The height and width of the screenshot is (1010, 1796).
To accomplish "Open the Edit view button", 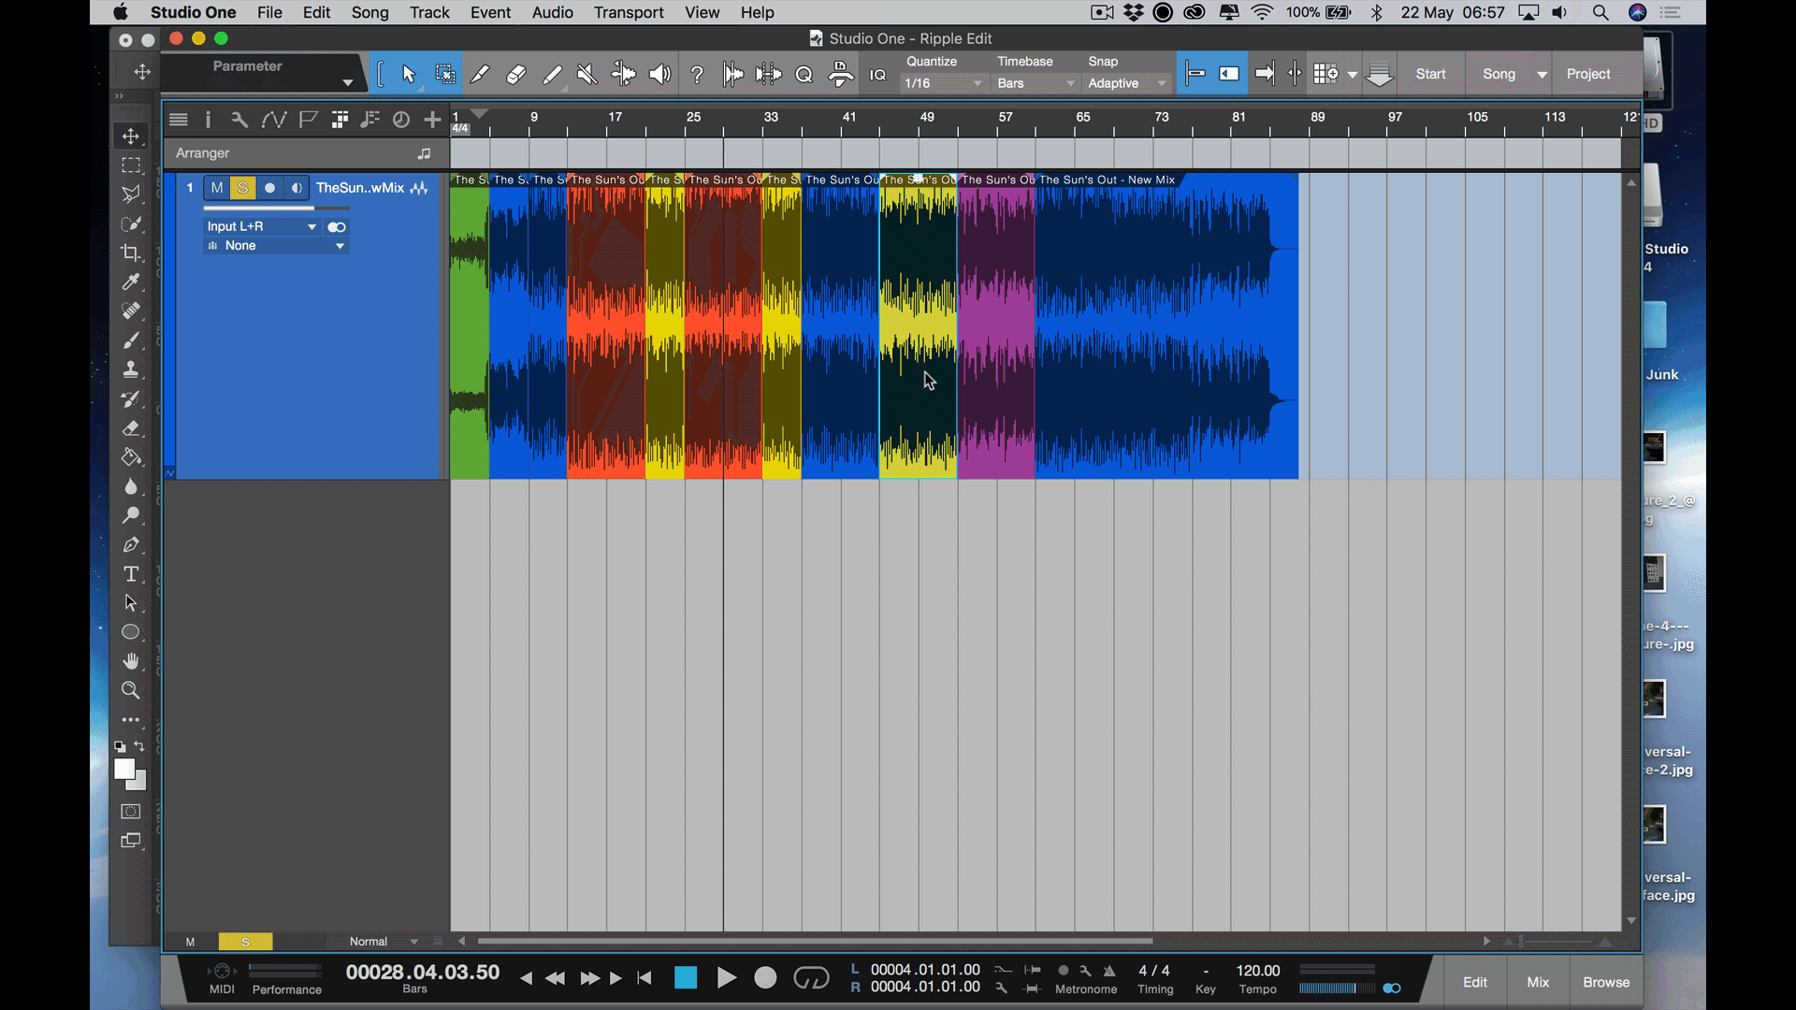I will click(x=1475, y=982).
